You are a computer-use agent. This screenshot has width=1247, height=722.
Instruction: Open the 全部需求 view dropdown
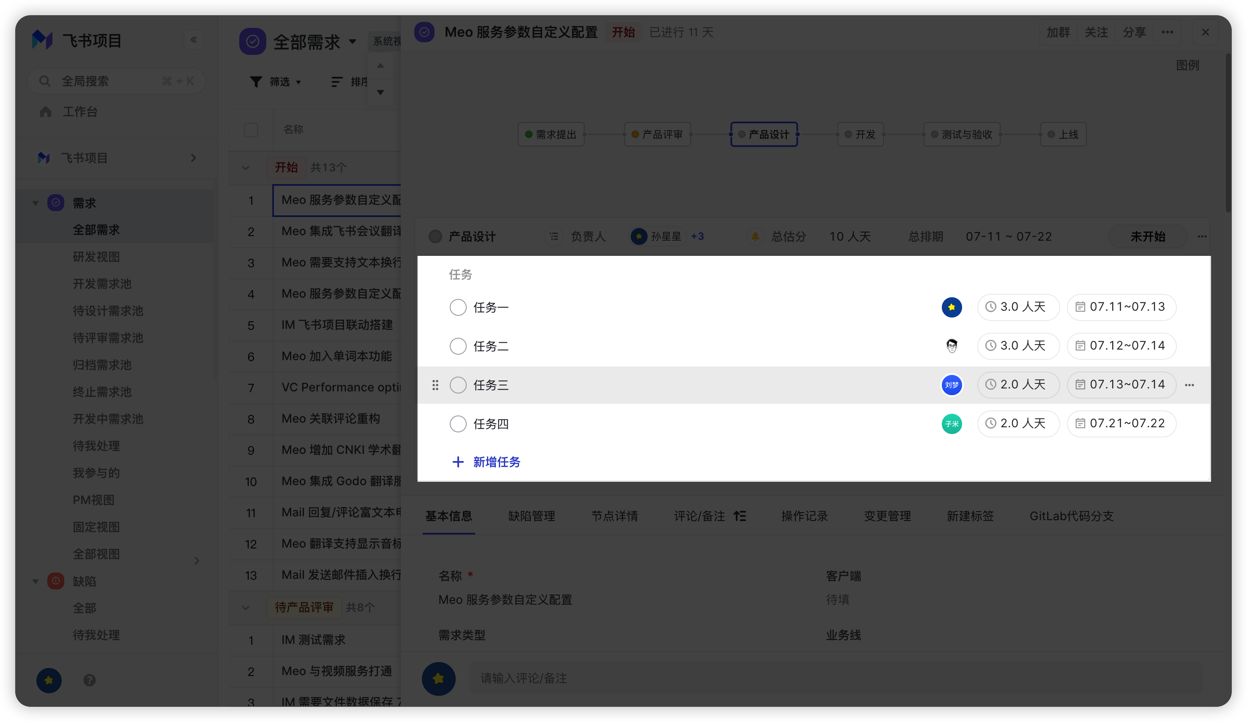[352, 41]
